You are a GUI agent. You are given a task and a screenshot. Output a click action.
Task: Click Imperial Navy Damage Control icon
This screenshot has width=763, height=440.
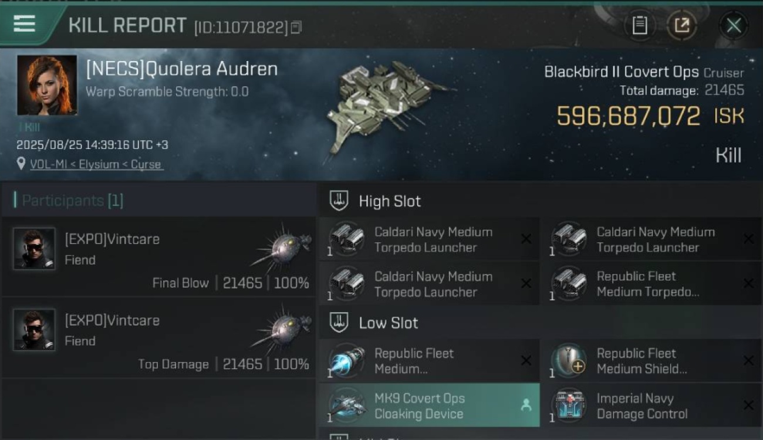click(569, 405)
